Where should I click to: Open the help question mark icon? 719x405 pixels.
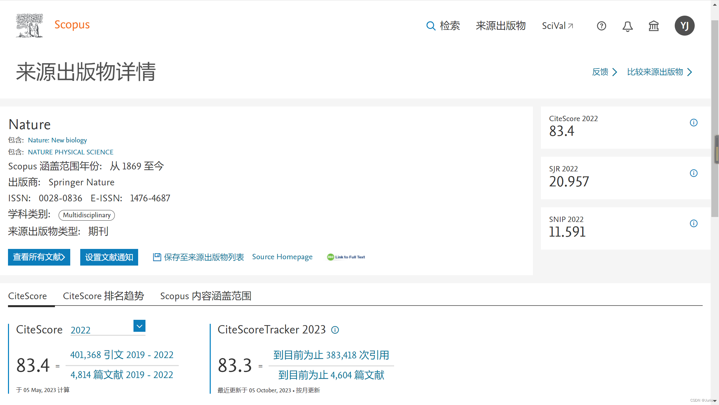coord(601,26)
